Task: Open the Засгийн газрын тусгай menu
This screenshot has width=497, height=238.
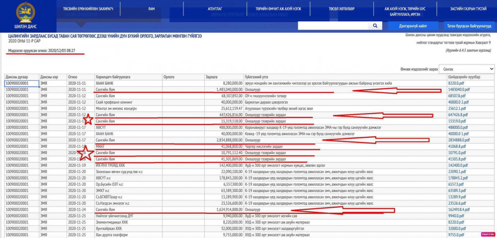Action: click(x=468, y=9)
